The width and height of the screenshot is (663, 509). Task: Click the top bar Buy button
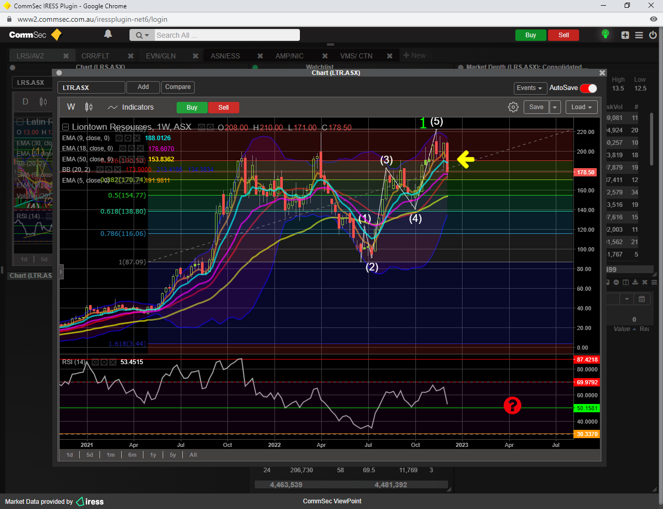pyautogui.click(x=530, y=35)
